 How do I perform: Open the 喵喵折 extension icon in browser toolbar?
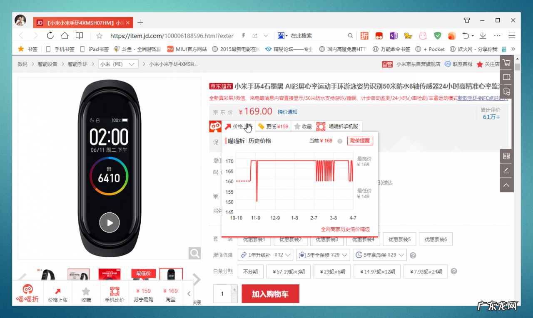coord(364,35)
